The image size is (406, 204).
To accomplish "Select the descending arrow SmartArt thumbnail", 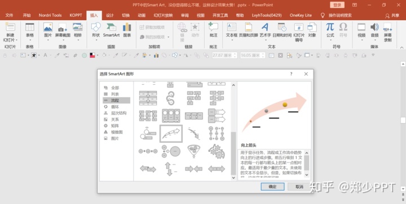I will [193, 133].
